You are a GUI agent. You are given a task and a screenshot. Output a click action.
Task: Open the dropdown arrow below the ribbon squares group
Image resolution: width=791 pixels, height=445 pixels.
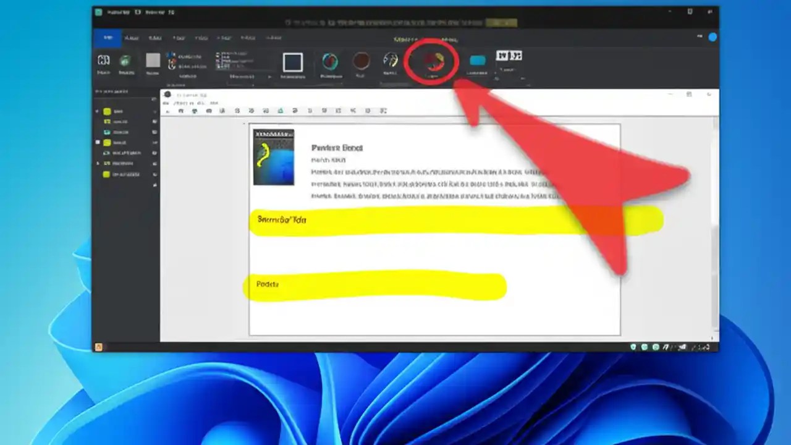pyautogui.click(x=269, y=77)
